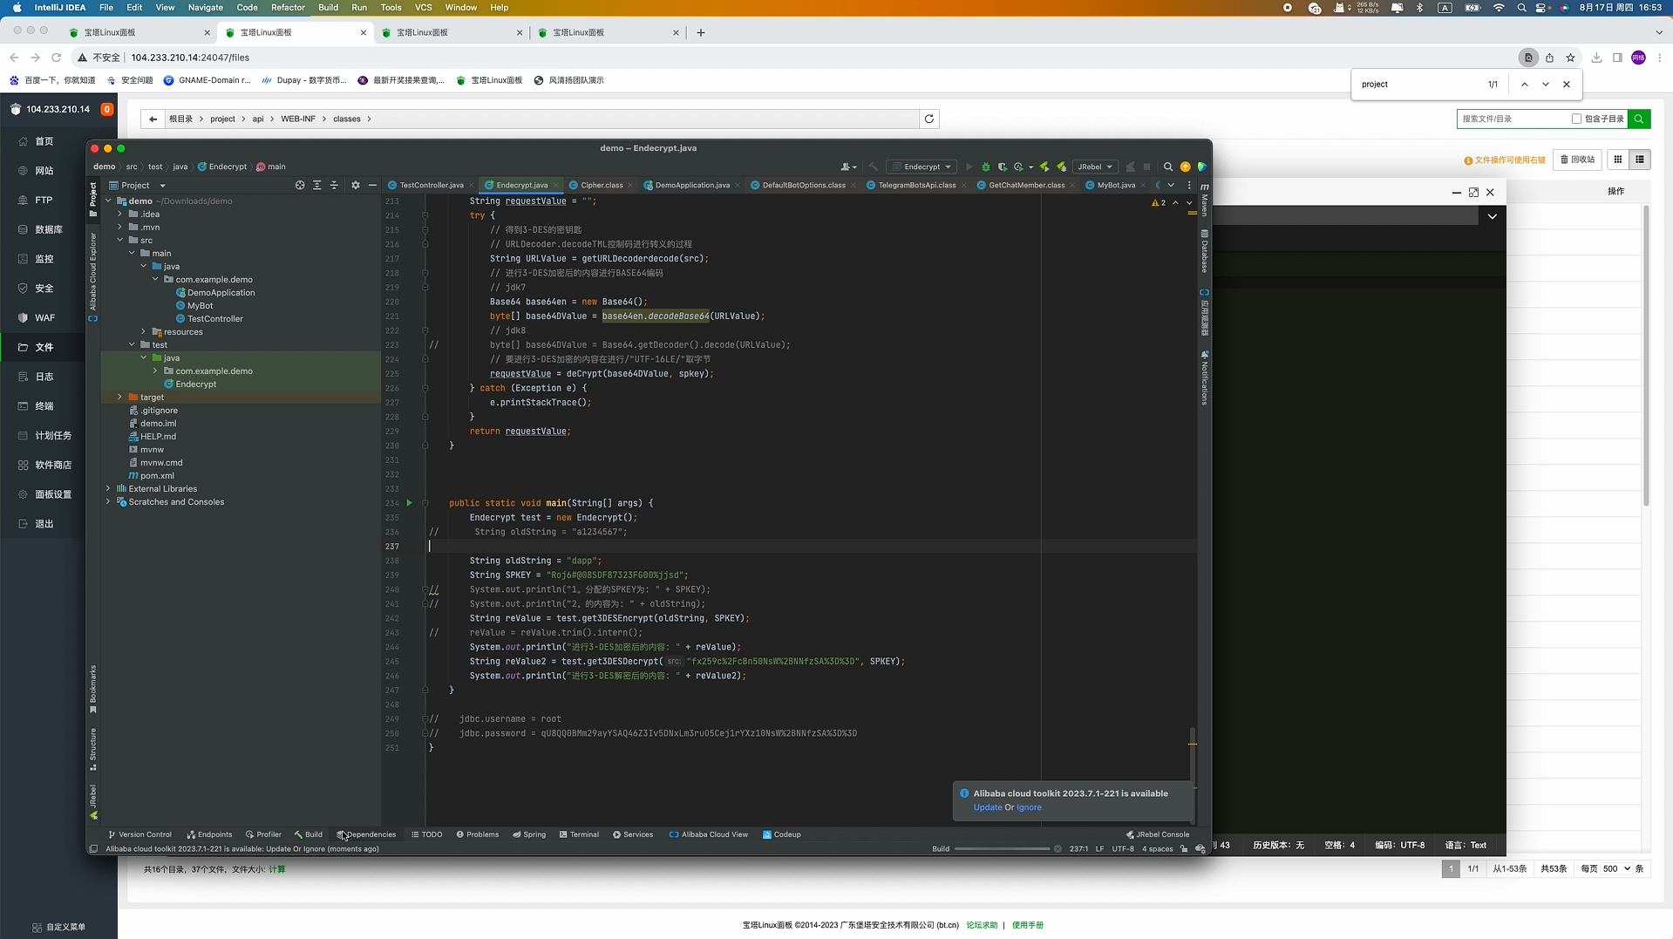
Task: Switch to grid view of files
Action: (x=1618, y=160)
